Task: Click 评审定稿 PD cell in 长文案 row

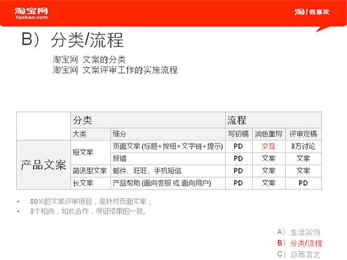Action: click(303, 183)
